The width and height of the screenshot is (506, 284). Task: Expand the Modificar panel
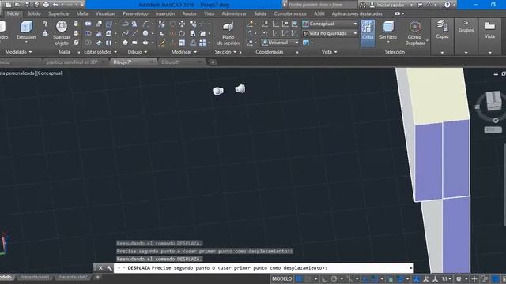coord(183,52)
